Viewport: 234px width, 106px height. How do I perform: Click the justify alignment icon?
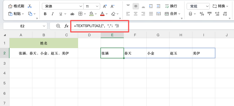[151, 14]
